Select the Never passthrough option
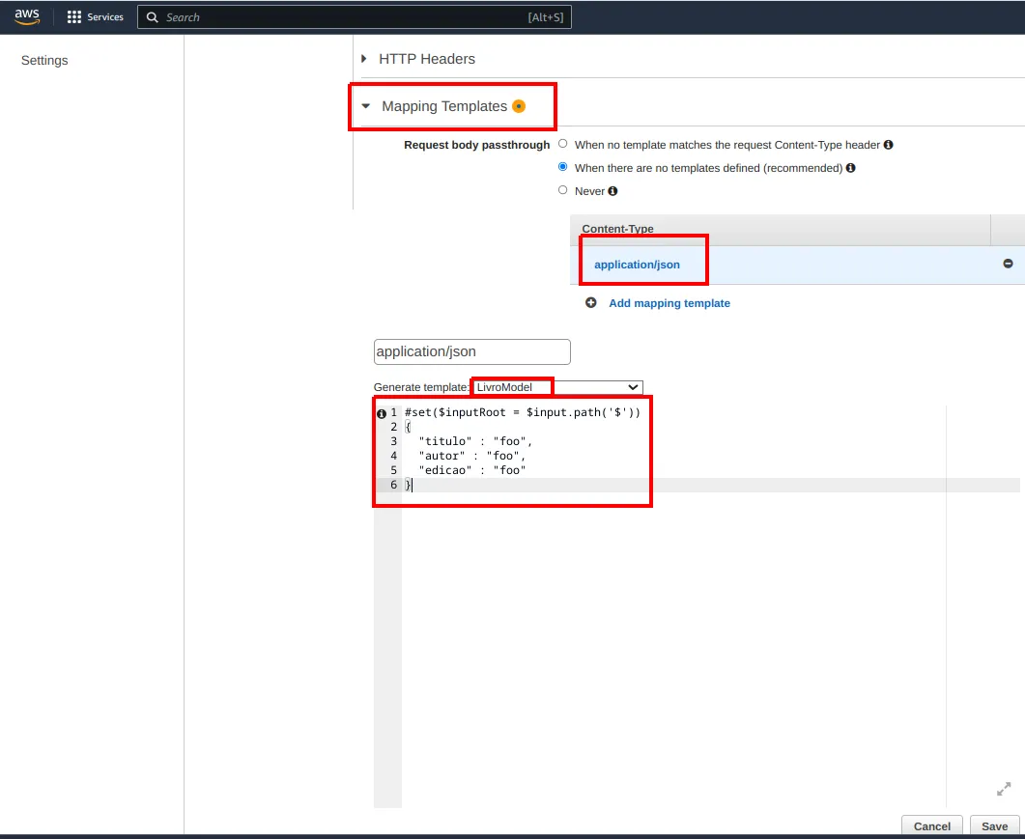This screenshot has width=1025, height=839. point(563,190)
